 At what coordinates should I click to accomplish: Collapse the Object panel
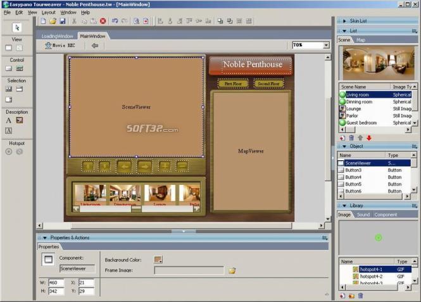344,146
